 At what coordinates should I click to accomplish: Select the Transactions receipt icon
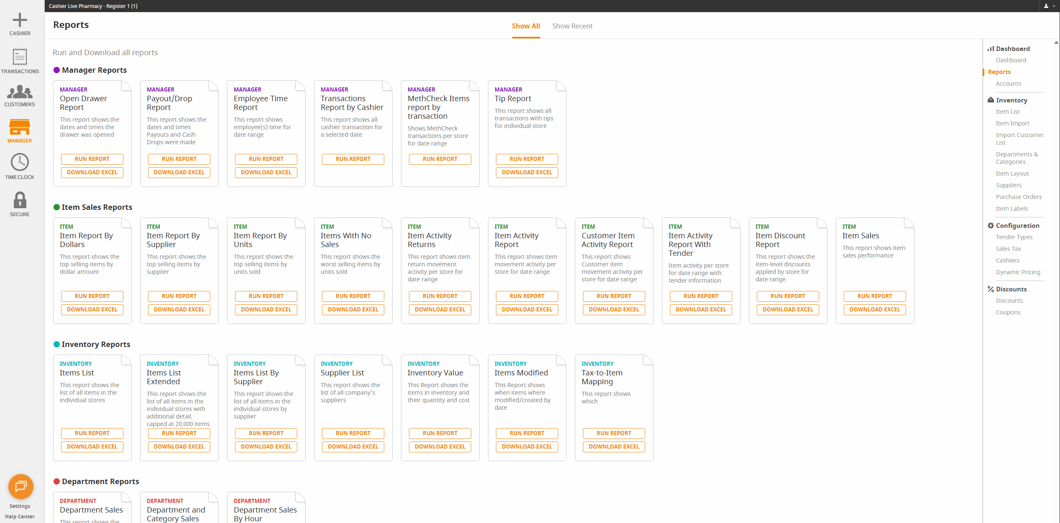(20, 57)
